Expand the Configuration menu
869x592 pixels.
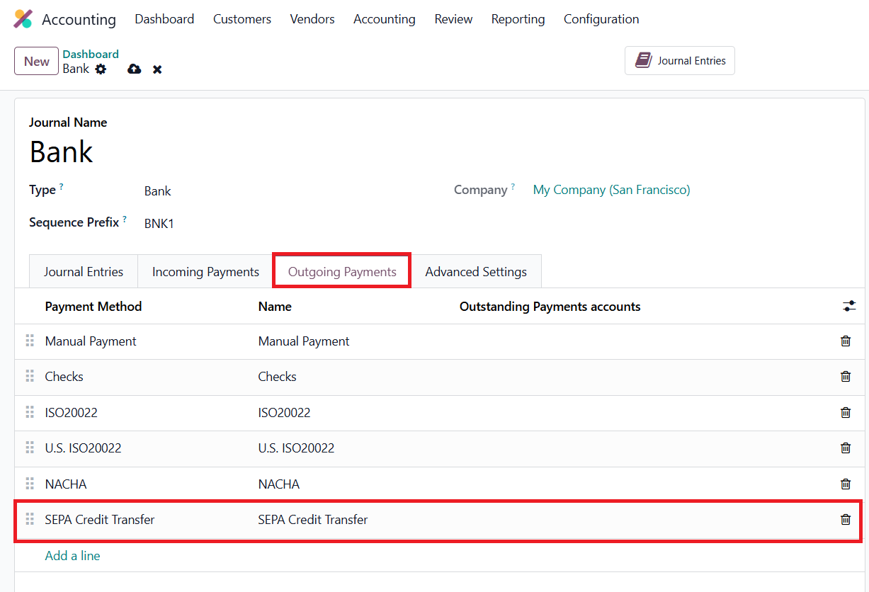coord(601,19)
